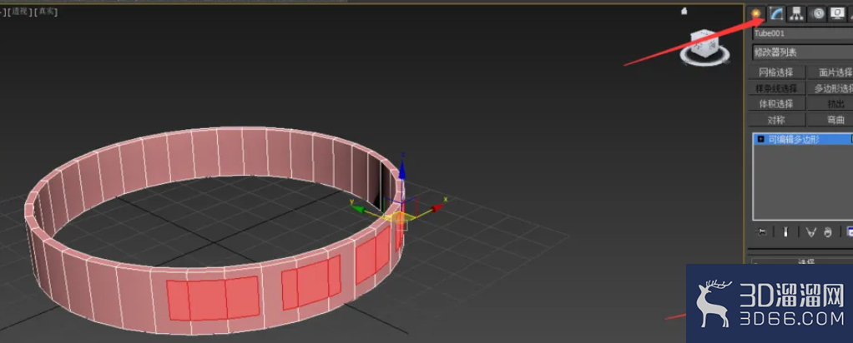Apply the 挤出 modifier button
The height and width of the screenshot is (343, 853).
(x=830, y=104)
